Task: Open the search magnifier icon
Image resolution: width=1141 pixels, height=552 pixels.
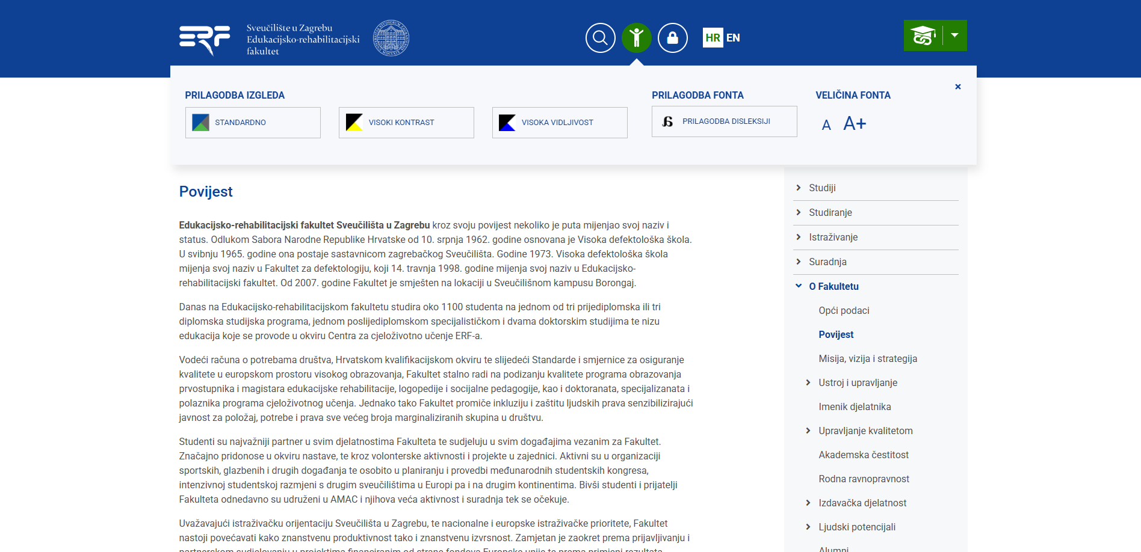Action: 601,38
